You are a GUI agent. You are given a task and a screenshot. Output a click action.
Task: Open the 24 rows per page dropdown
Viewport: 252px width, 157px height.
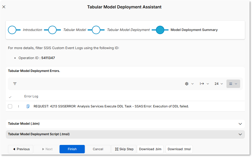[x=219, y=84]
